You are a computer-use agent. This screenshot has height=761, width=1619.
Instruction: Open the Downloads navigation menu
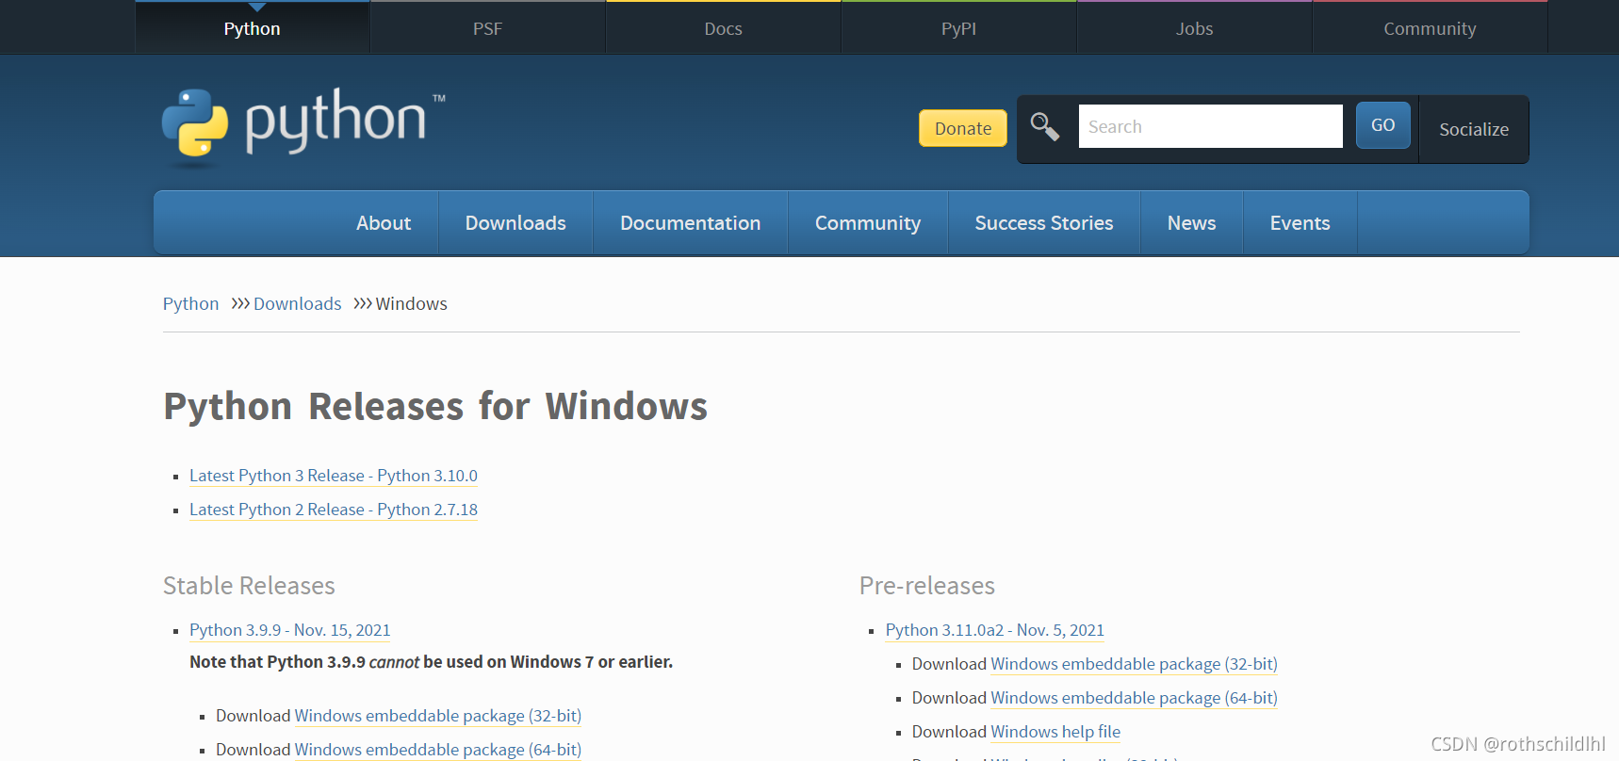point(515,223)
